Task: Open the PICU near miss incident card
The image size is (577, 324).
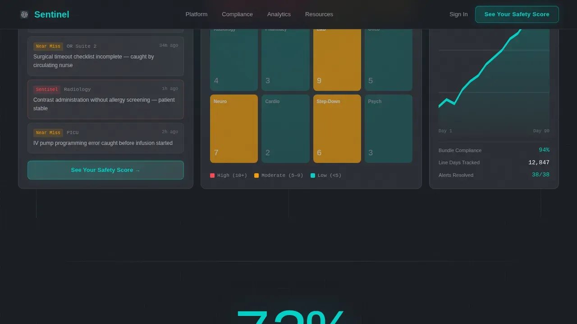Action: 105,138
